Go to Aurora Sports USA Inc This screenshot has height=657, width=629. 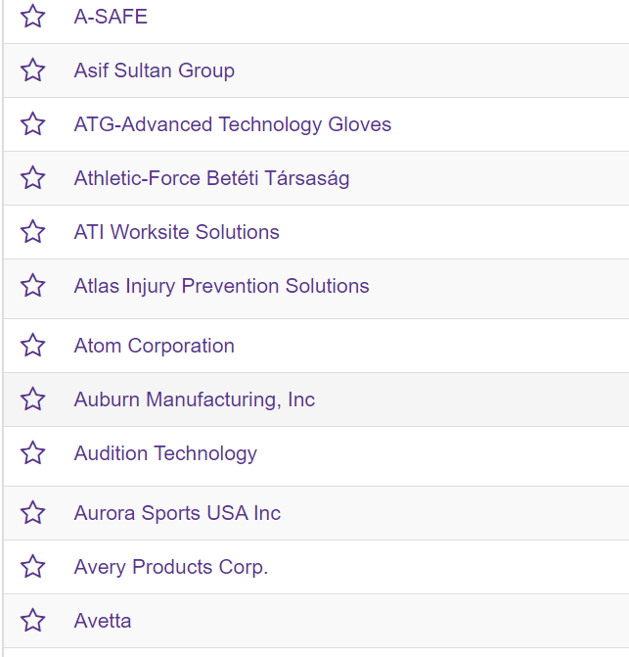pos(177,513)
